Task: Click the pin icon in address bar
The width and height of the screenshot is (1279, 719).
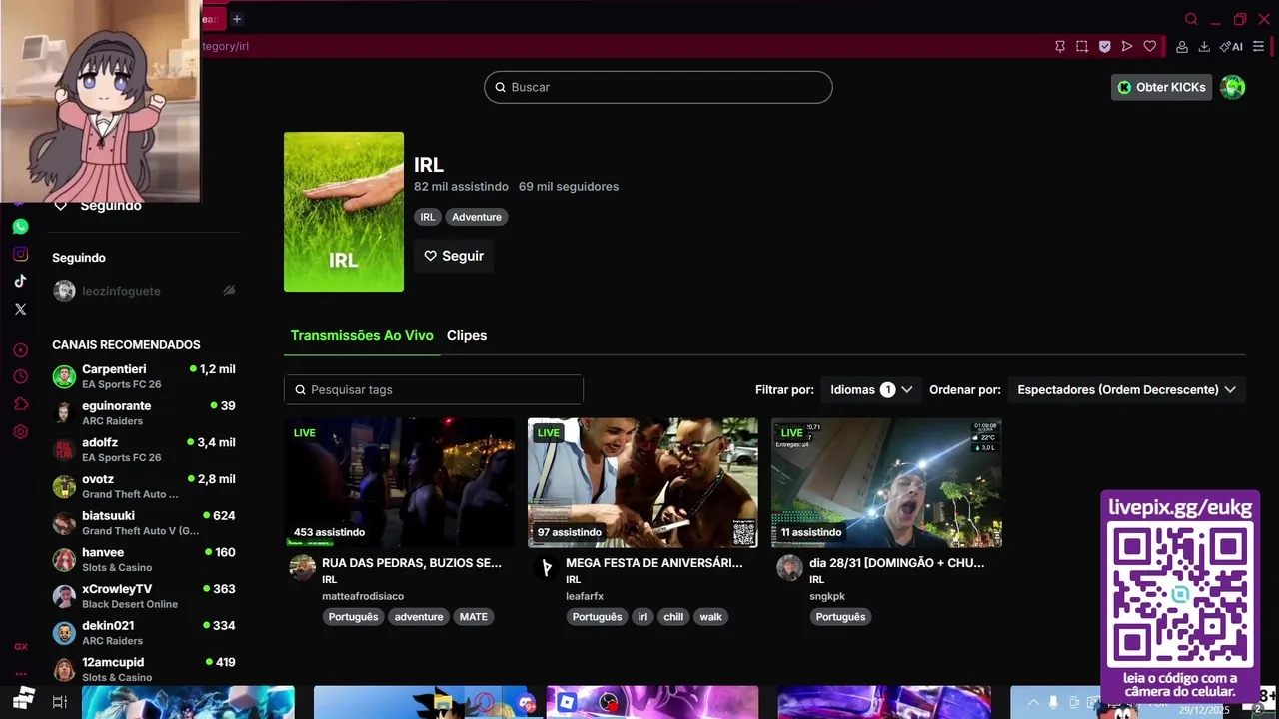Action: click(x=1060, y=46)
